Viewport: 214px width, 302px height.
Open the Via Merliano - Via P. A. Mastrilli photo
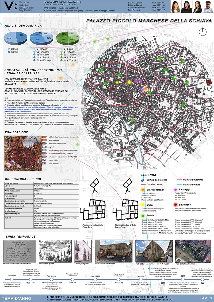pos(154,251)
